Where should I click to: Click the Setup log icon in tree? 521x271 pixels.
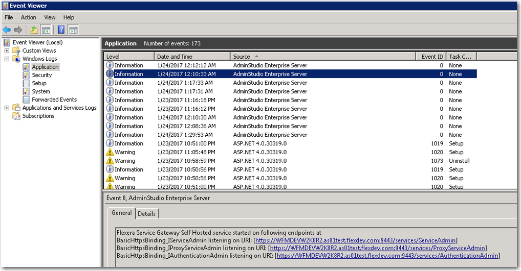coord(26,83)
